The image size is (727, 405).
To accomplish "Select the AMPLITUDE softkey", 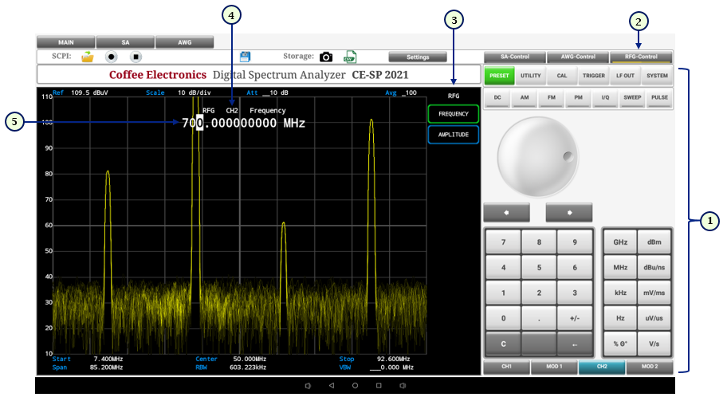I will click(454, 135).
